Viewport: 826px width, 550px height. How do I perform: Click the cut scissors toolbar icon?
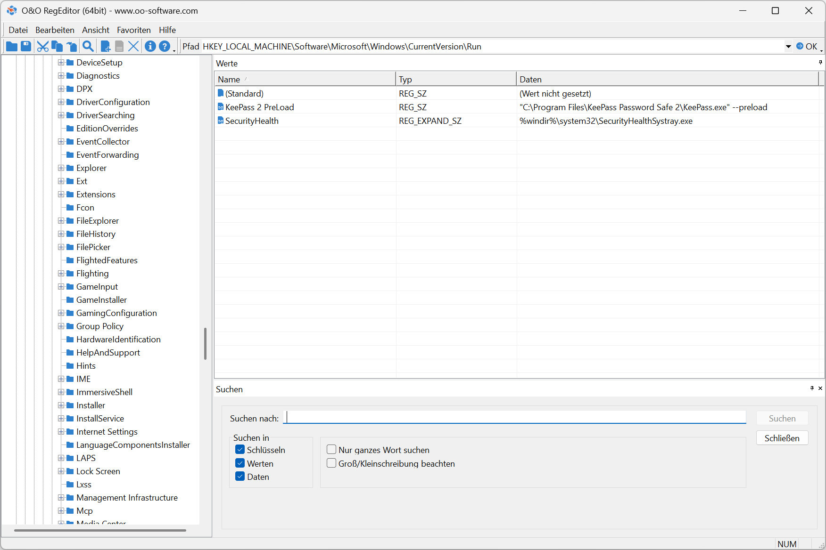click(x=42, y=46)
